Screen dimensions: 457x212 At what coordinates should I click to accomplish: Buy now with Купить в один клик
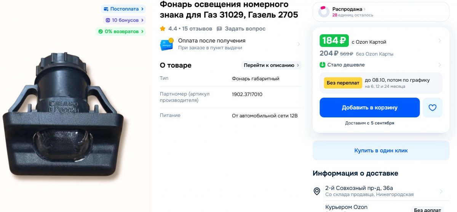click(381, 150)
